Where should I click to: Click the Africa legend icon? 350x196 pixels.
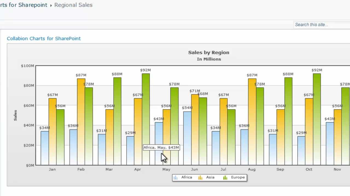[x=176, y=177]
